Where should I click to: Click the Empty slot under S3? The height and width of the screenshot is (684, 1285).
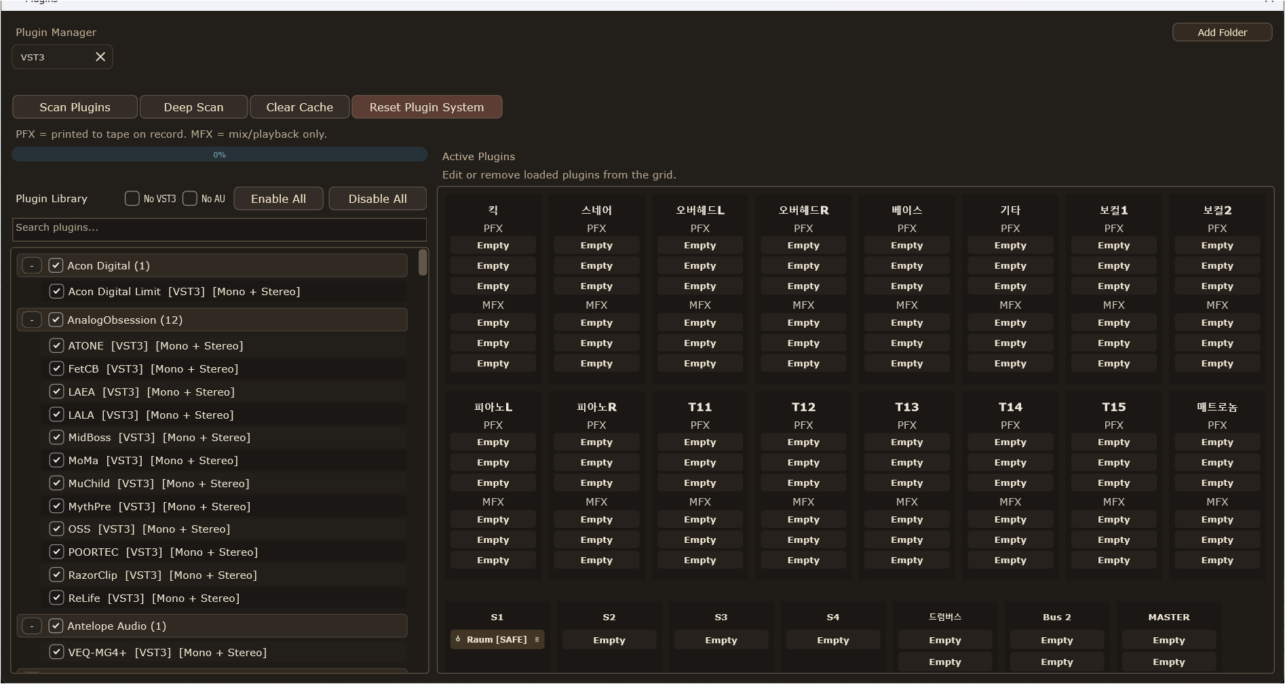pyautogui.click(x=721, y=640)
